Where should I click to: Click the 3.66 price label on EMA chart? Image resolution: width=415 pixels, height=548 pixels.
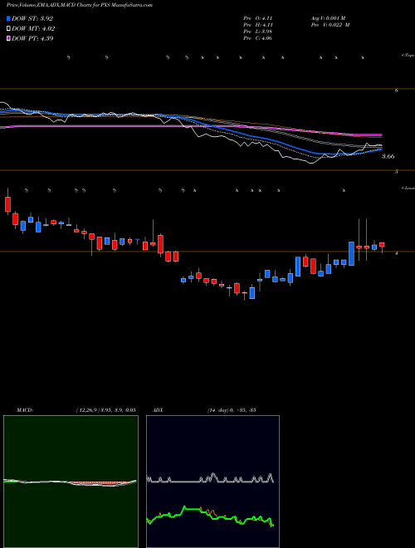coord(388,157)
